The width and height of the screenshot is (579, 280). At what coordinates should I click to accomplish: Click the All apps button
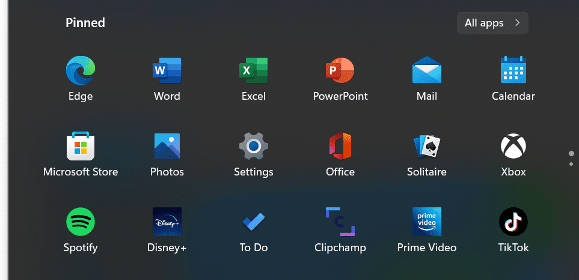(x=492, y=23)
